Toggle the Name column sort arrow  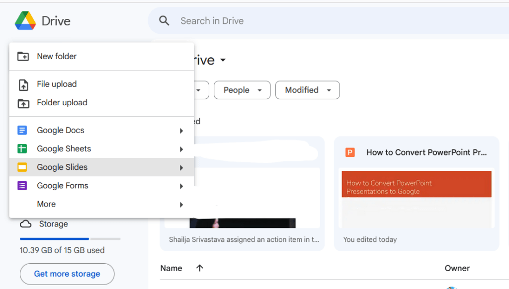199,268
